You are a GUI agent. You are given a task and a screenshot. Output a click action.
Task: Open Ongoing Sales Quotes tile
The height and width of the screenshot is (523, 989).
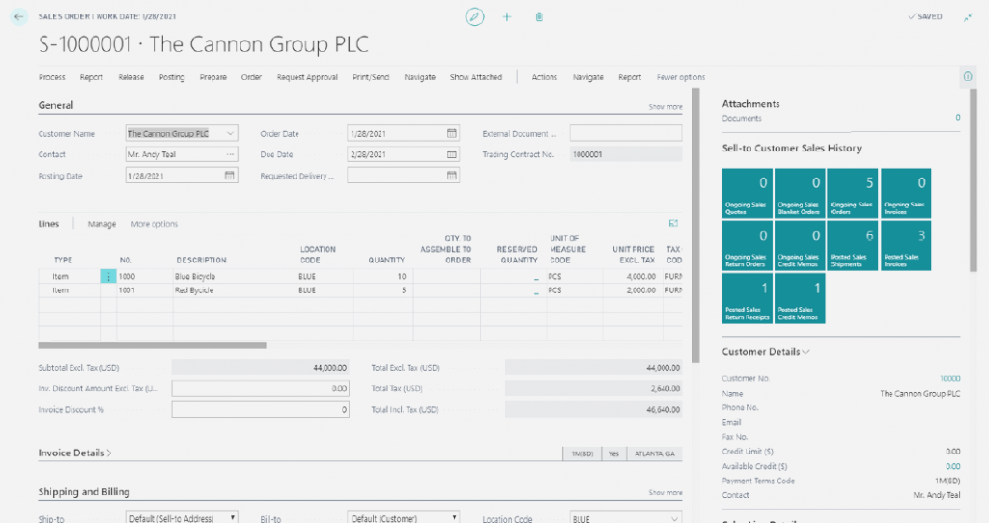[x=748, y=193]
